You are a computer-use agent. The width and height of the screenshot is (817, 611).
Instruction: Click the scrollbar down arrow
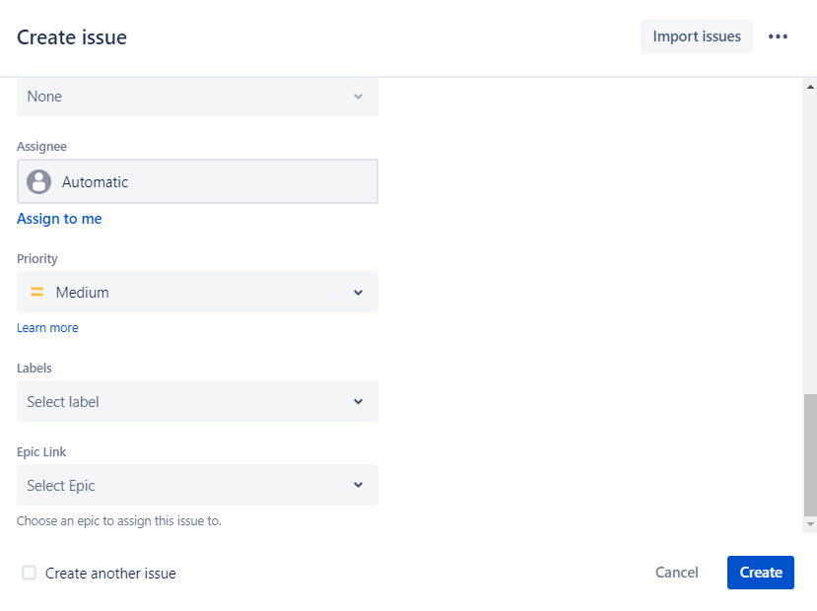(810, 525)
